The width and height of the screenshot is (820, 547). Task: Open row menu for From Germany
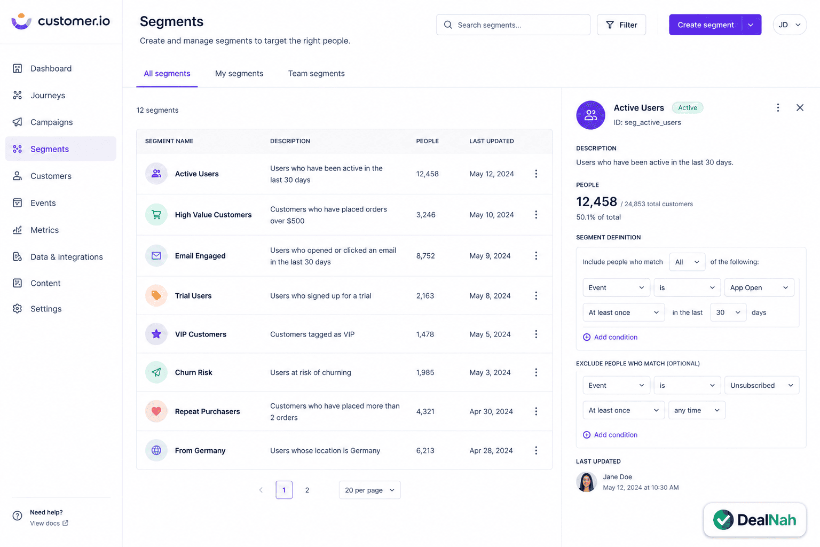coord(536,450)
